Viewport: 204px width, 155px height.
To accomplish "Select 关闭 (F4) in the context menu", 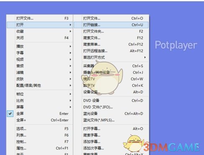I will 40,38.
